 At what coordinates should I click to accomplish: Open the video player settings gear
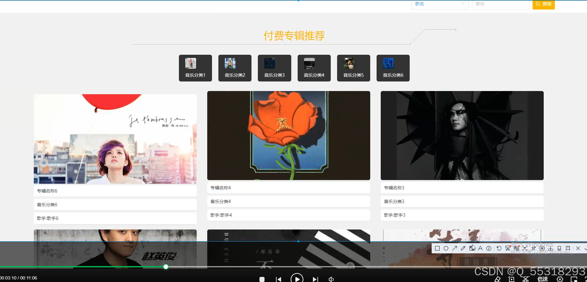(x=560, y=279)
